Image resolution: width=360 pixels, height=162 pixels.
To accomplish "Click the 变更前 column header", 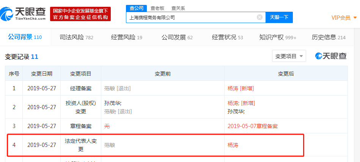I will coord(163,74).
